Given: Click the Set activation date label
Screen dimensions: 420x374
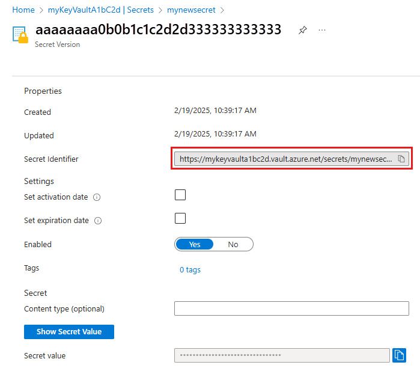Looking at the screenshot, I should pos(56,197).
